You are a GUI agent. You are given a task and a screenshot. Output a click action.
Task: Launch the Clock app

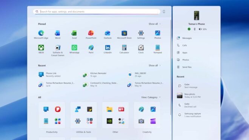point(141,49)
